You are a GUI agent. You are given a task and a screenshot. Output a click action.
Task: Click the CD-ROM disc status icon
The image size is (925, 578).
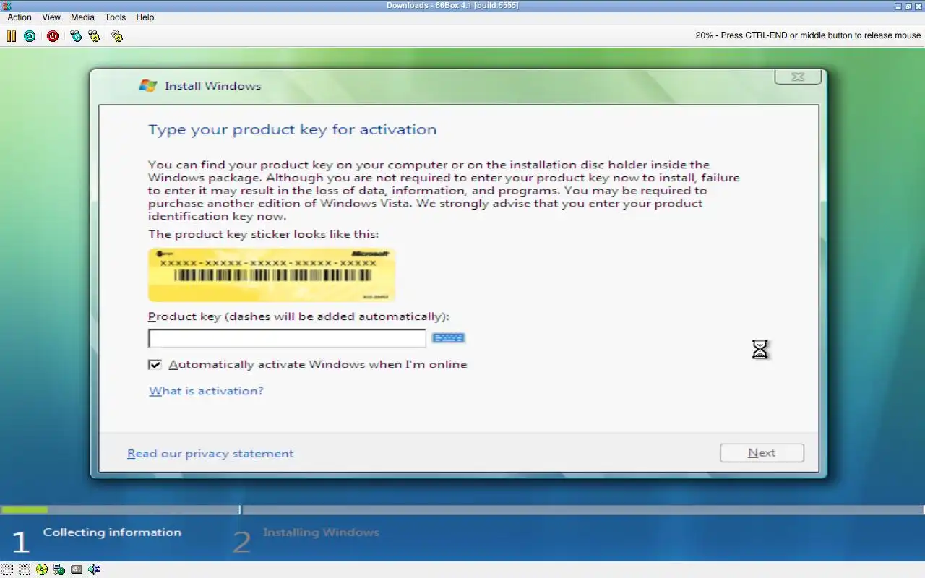(42, 569)
